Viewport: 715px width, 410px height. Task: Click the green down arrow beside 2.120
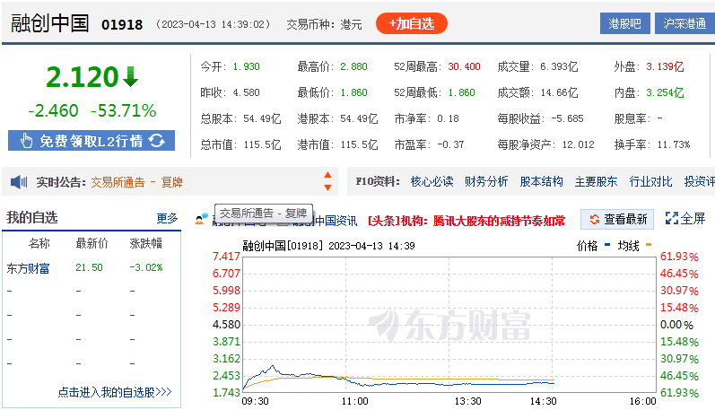[x=130, y=76]
